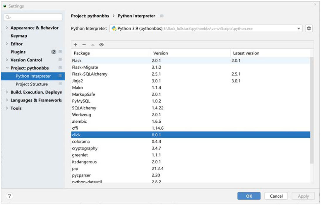Click the Apply button
322x205 pixels.
(x=303, y=196)
